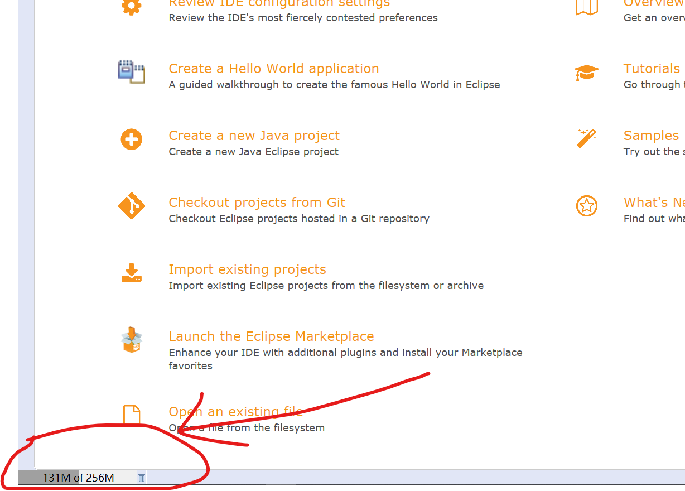Open Checkout projects from Git link
685x491 pixels.
click(257, 203)
